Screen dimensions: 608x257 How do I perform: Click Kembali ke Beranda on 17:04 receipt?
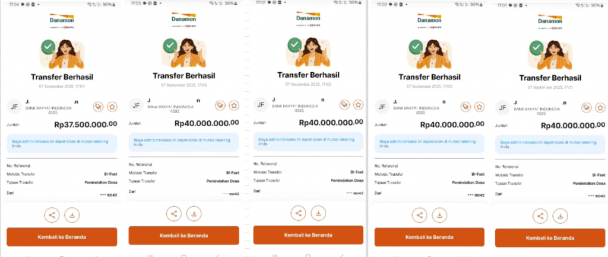pos(62,237)
